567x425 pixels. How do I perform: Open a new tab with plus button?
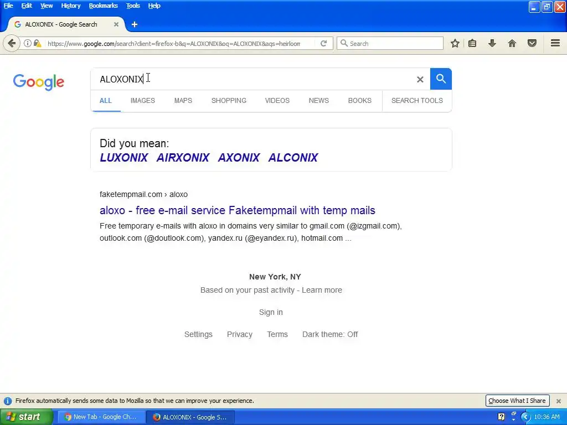(x=134, y=24)
